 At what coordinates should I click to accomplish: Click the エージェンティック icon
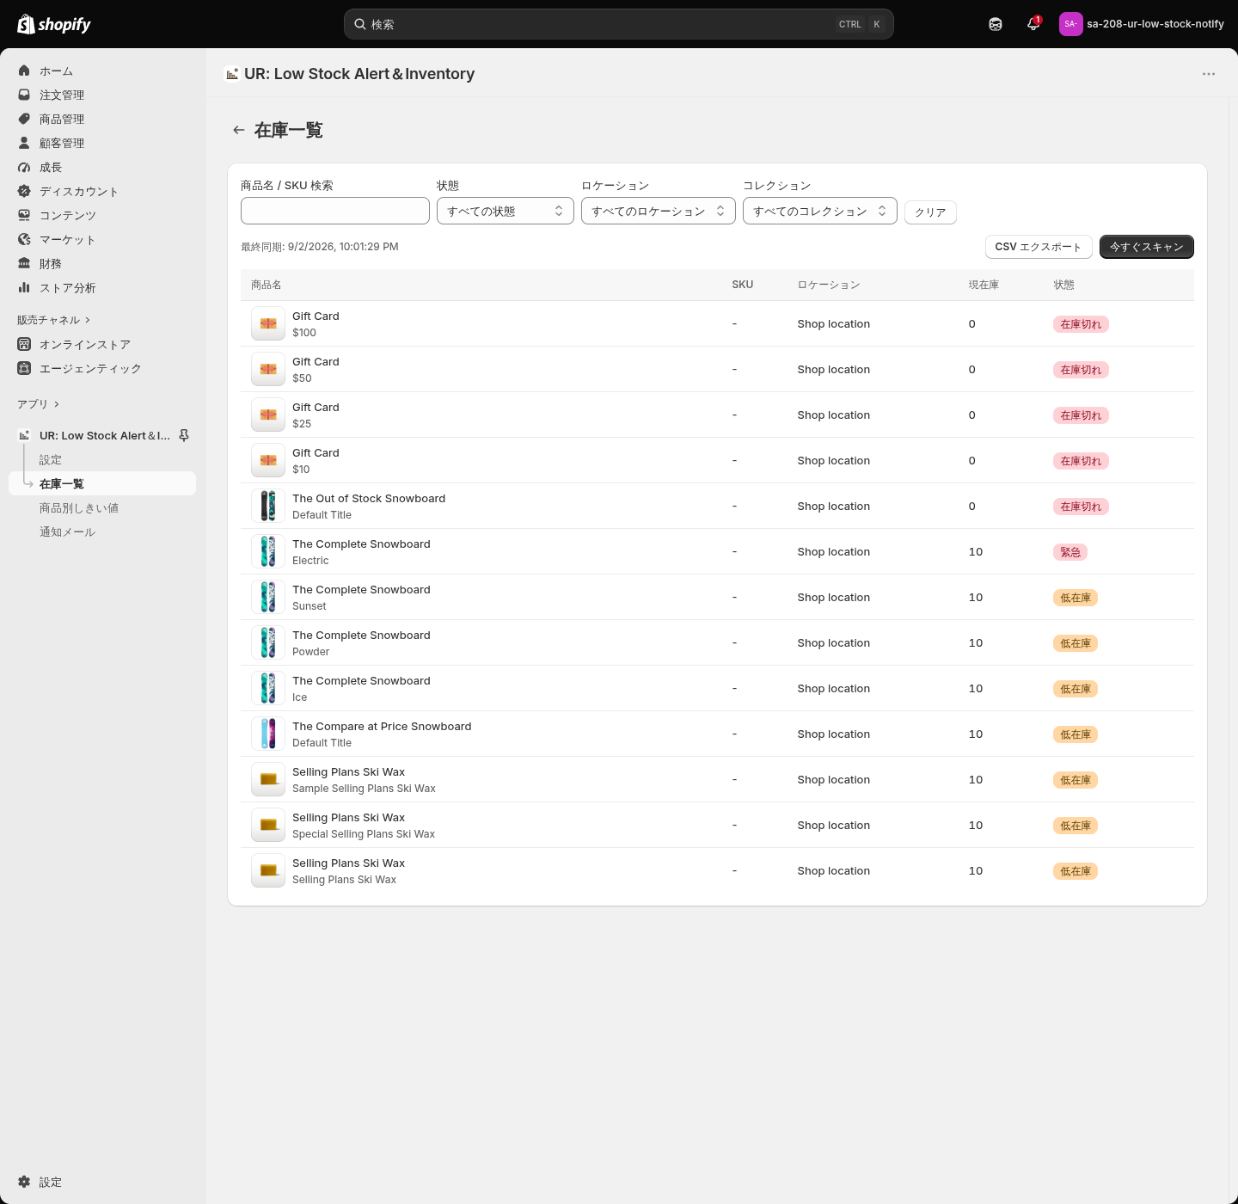coord(24,368)
